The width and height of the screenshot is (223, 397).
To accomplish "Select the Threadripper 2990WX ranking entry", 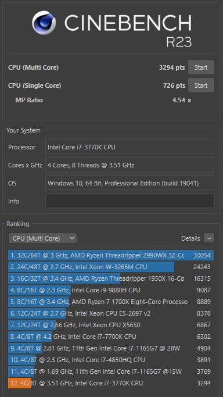I will click(111, 255).
